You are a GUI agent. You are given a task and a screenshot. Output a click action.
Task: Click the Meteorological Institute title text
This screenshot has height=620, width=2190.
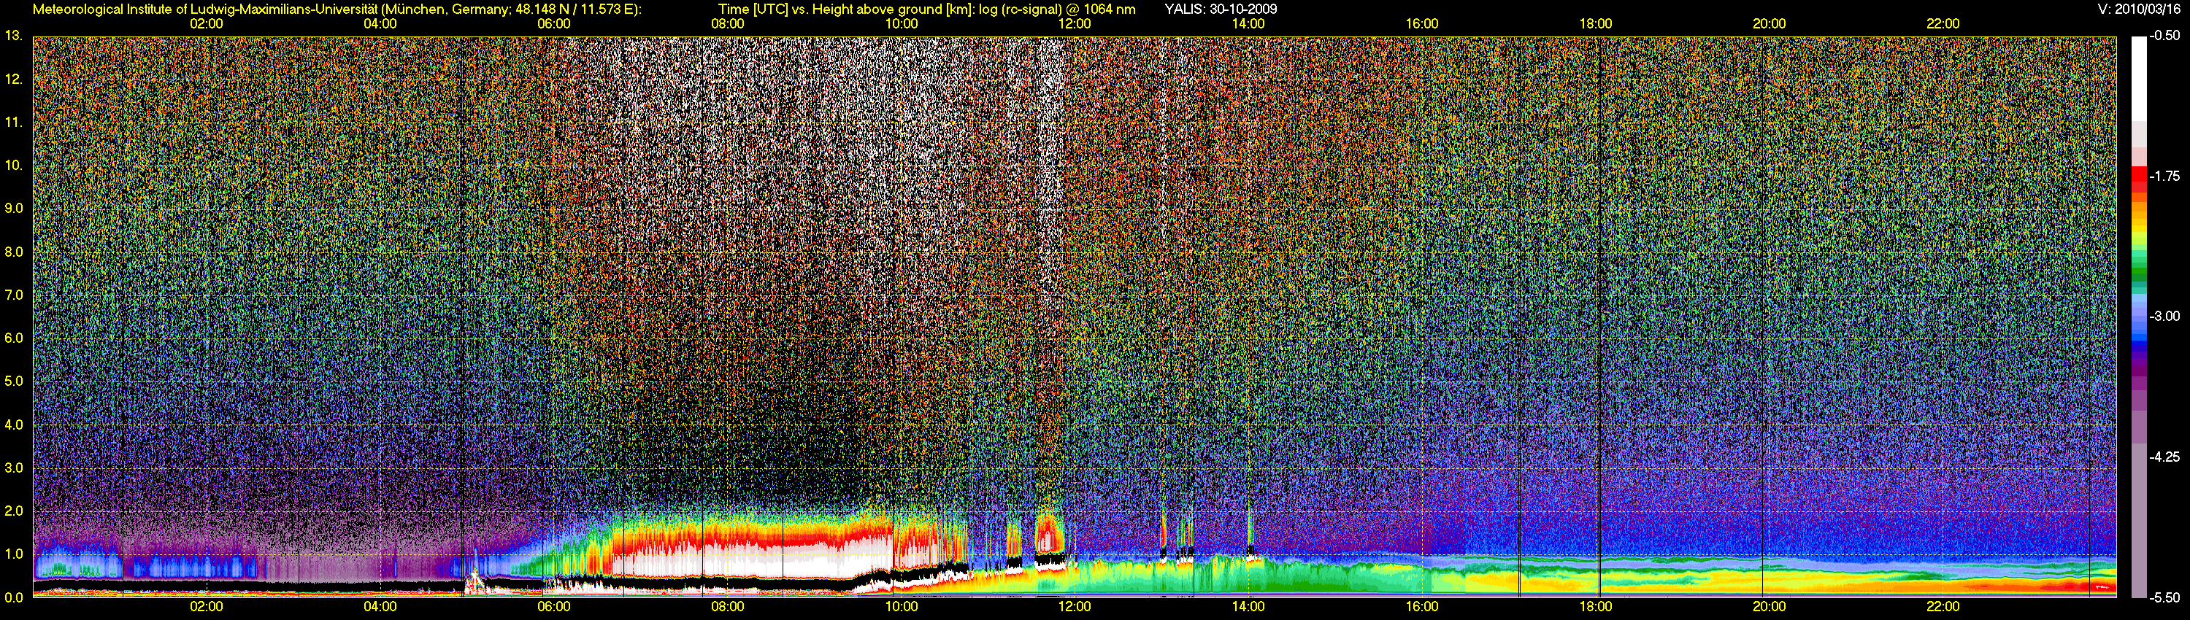pos(337,9)
